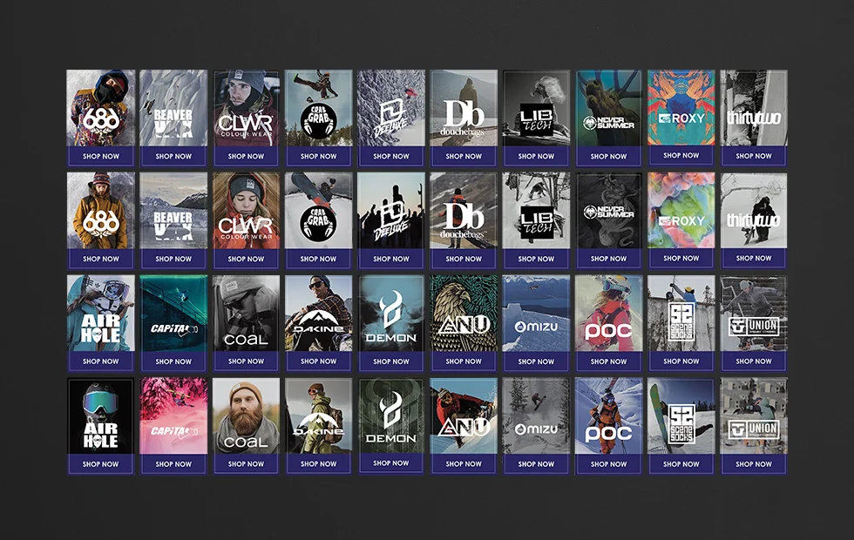This screenshot has width=854, height=540.
Task: Select GNU logo on the eagle illustration
Action: coord(464,325)
